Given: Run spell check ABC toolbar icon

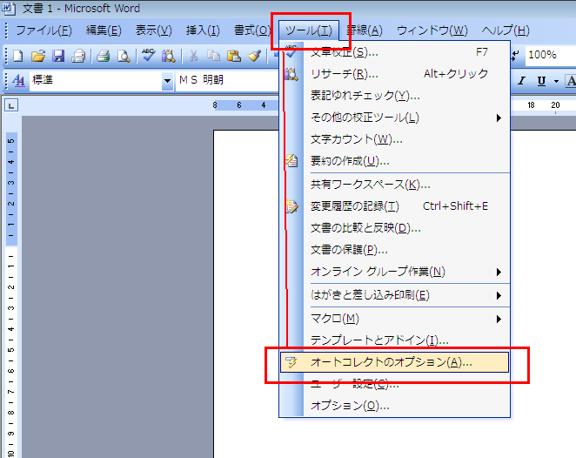Looking at the screenshot, I should (x=149, y=55).
